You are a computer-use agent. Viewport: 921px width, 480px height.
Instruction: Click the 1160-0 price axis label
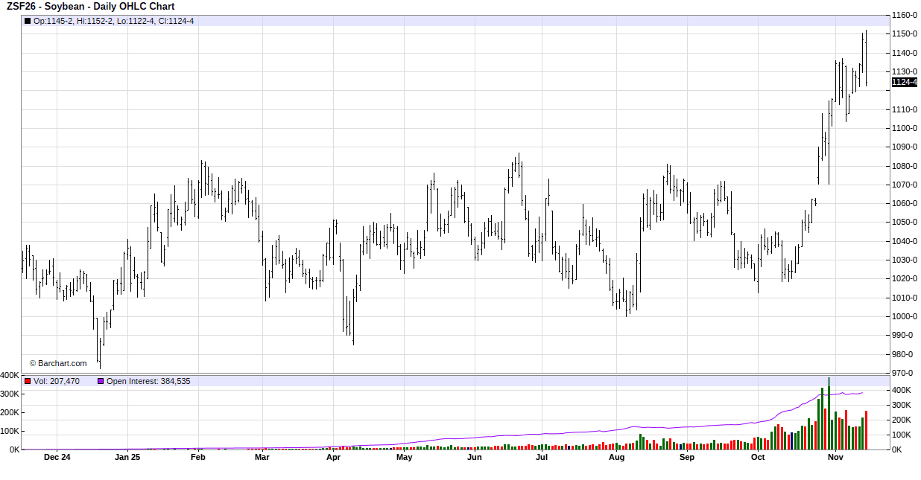point(905,15)
